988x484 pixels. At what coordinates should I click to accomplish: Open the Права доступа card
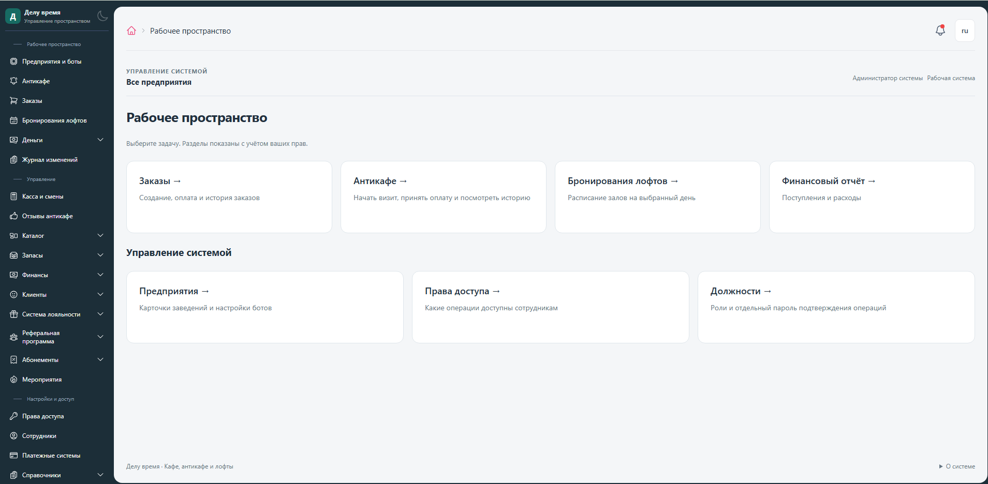tap(551, 307)
